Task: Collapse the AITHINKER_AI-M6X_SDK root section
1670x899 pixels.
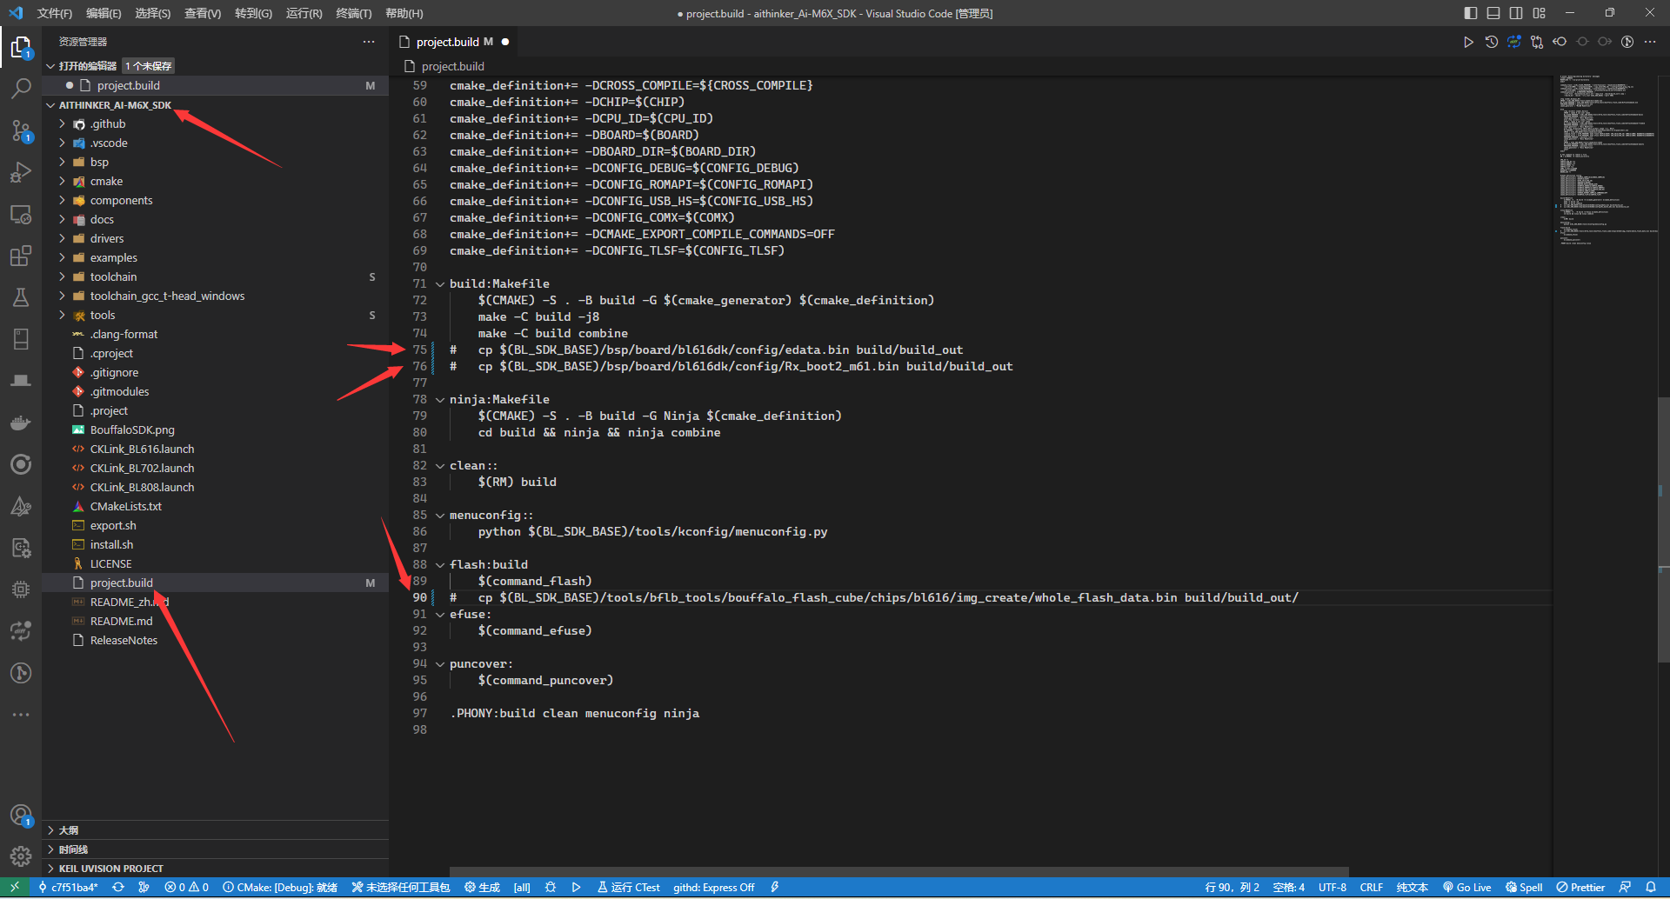Action: [x=215, y=105]
